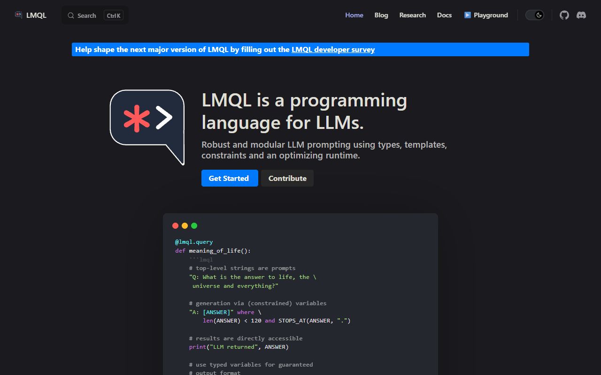Click the magnifying glass search icon
601x375 pixels.
[x=70, y=15]
